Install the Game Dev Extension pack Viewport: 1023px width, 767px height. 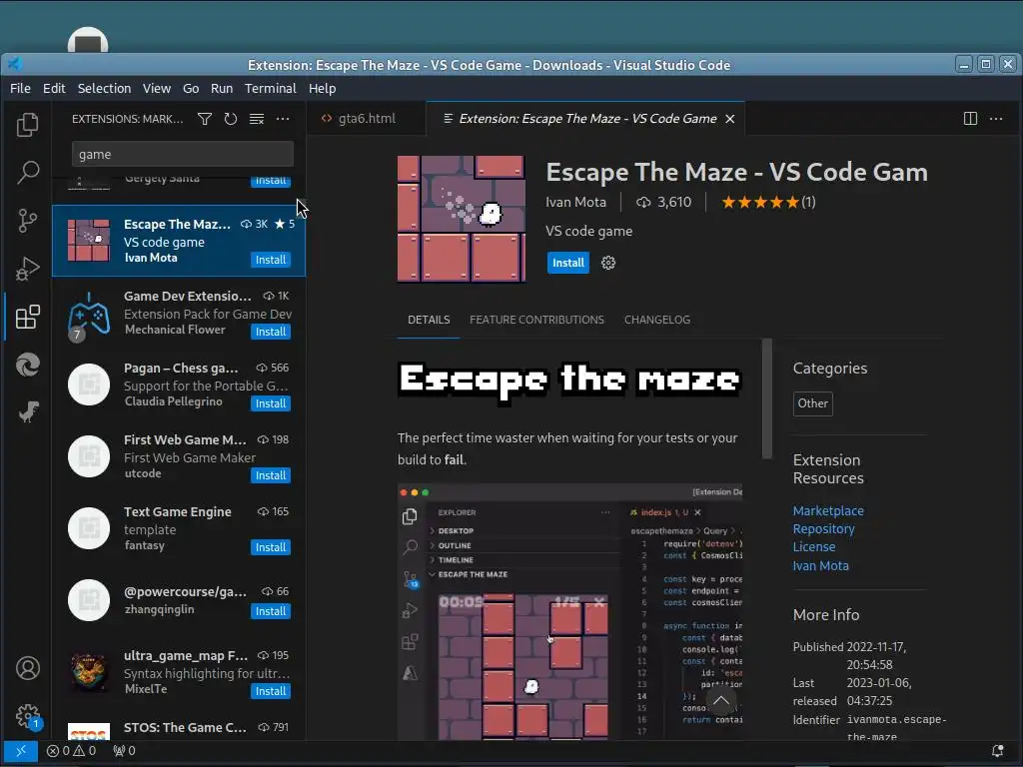coord(270,332)
